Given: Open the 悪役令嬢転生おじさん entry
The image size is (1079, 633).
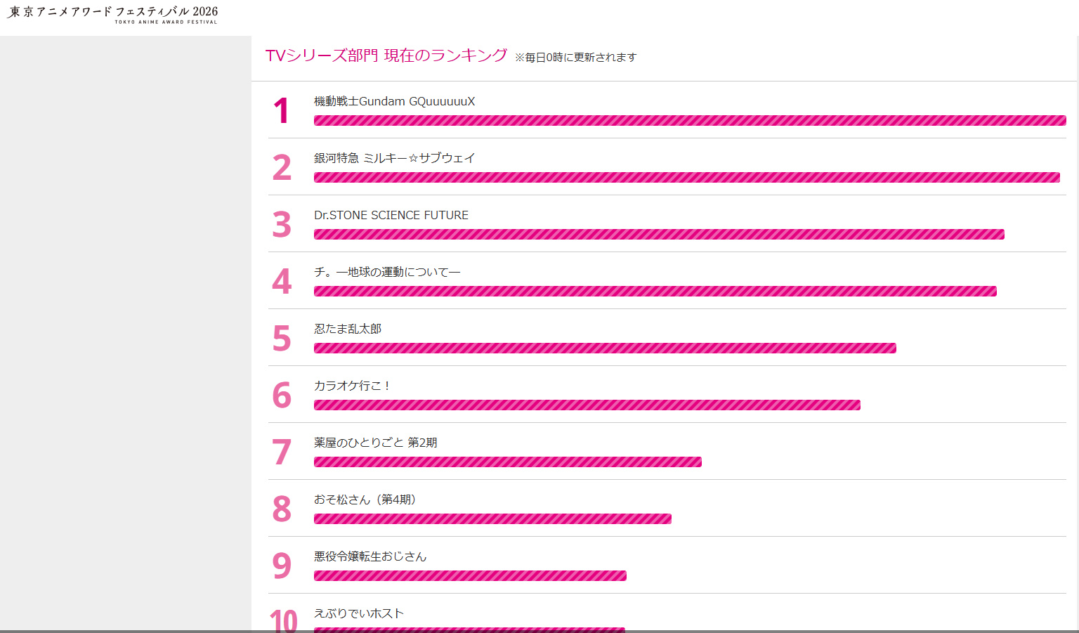Looking at the screenshot, I should [370, 556].
